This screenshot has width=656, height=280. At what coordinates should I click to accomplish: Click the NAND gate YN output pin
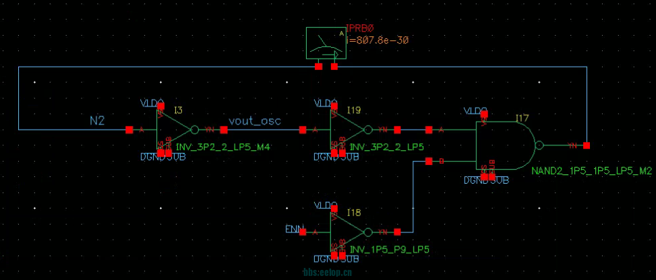click(x=587, y=145)
